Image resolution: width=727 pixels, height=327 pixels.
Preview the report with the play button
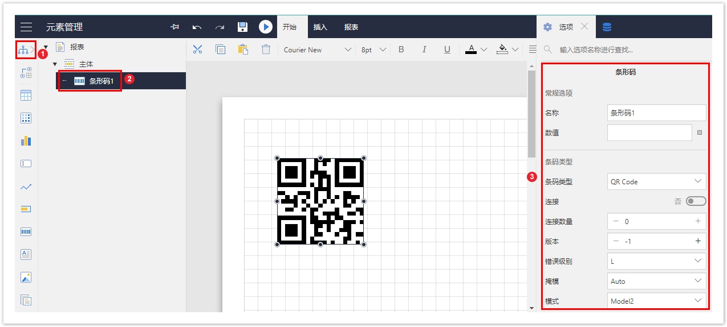pos(265,27)
